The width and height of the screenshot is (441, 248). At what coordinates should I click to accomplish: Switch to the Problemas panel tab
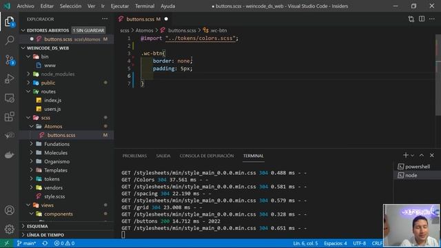[134, 156]
